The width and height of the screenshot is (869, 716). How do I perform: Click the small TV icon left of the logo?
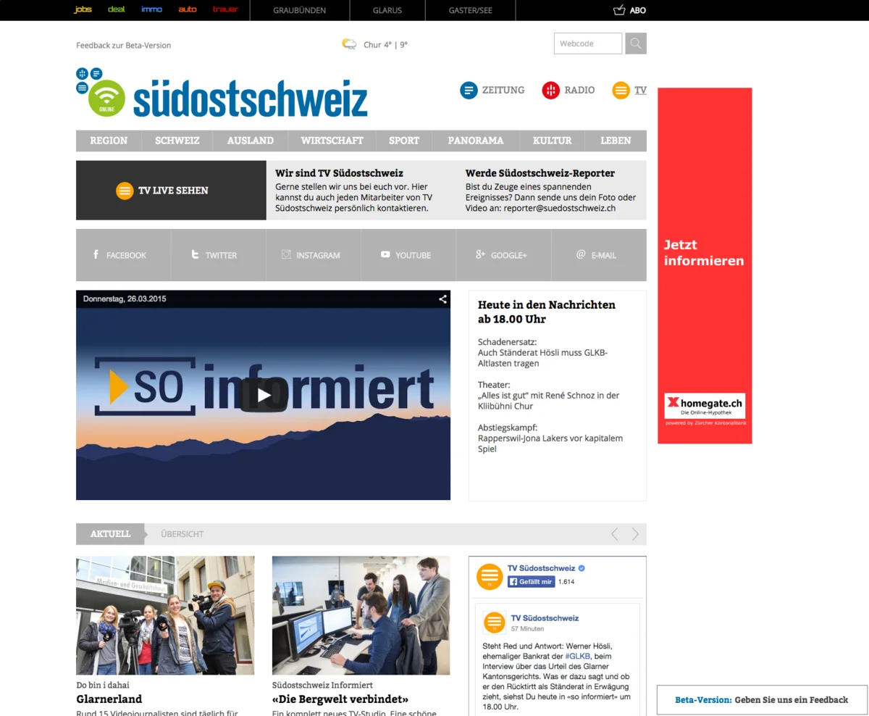click(82, 88)
